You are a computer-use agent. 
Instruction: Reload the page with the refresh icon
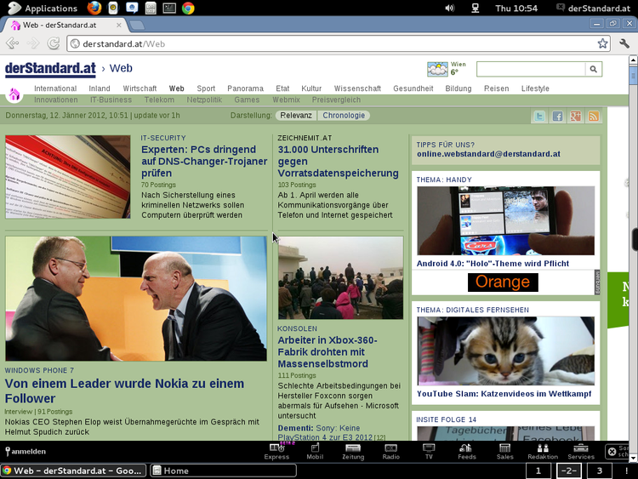pyautogui.click(x=54, y=43)
